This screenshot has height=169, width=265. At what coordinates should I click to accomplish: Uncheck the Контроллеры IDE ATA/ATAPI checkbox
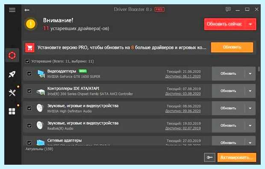[29, 91]
